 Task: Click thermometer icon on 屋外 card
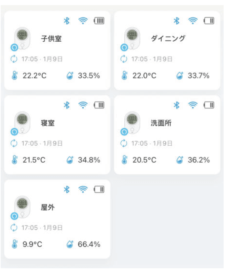[14, 244]
